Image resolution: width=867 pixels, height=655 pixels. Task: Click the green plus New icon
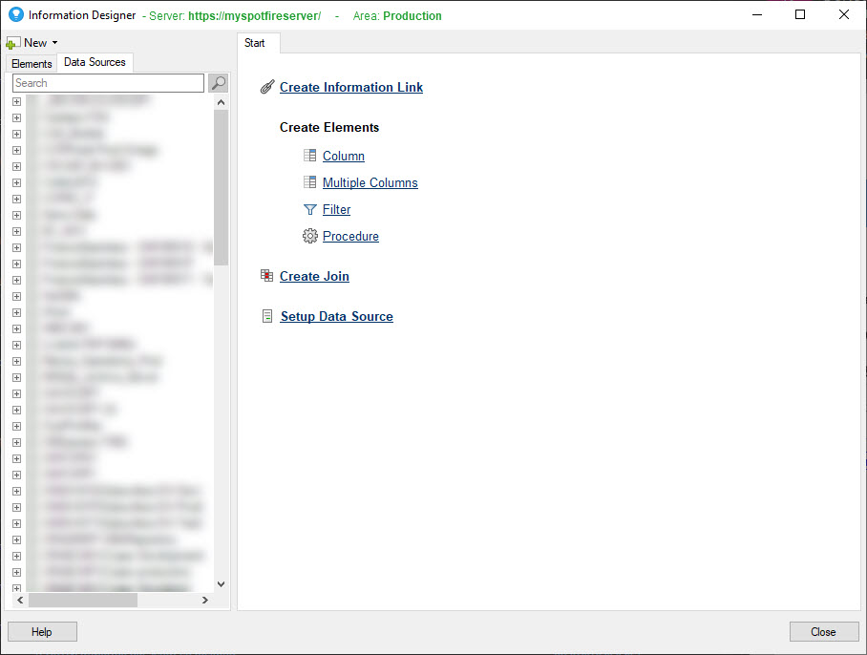click(13, 43)
